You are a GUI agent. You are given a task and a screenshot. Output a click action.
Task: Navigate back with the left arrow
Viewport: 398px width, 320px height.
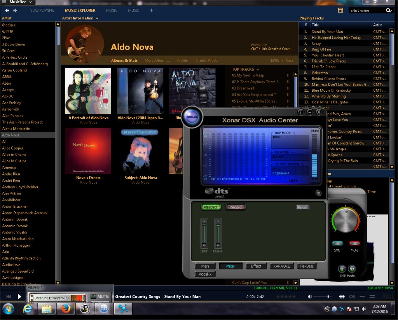7,10
